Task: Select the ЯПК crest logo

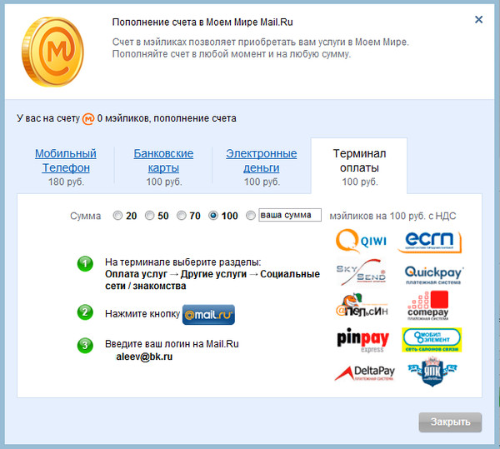Action: point(432,372)
